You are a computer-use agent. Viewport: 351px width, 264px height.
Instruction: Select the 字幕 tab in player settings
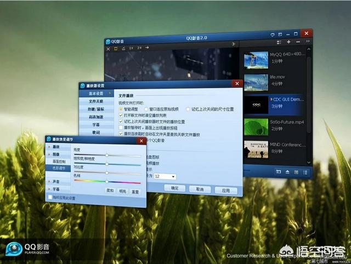97,125
